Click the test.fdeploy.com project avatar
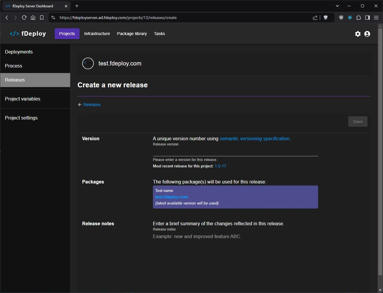The height and width of the screenshot is (293, 383). click(88, 63)
